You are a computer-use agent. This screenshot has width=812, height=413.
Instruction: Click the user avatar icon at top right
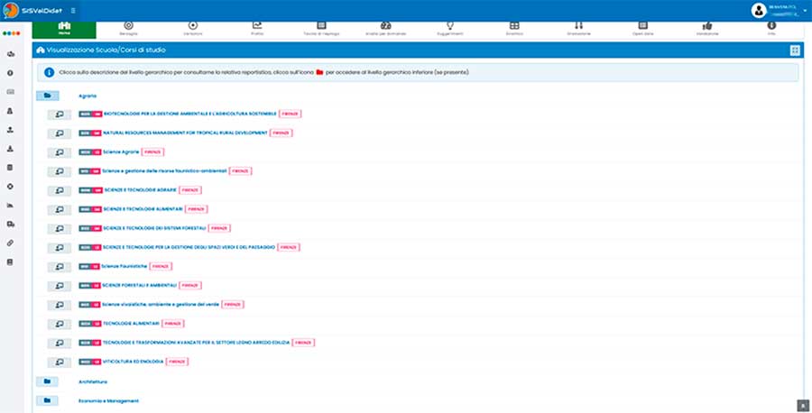tap(758, 10)
